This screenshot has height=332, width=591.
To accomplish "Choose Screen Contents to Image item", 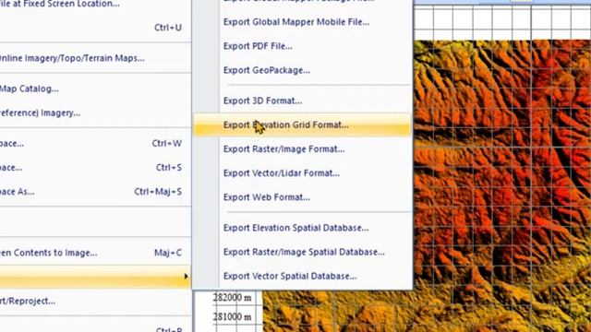I will coord(95,253).
